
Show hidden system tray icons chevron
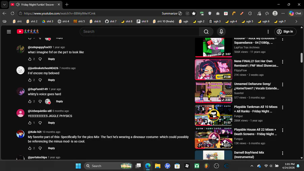252,166
